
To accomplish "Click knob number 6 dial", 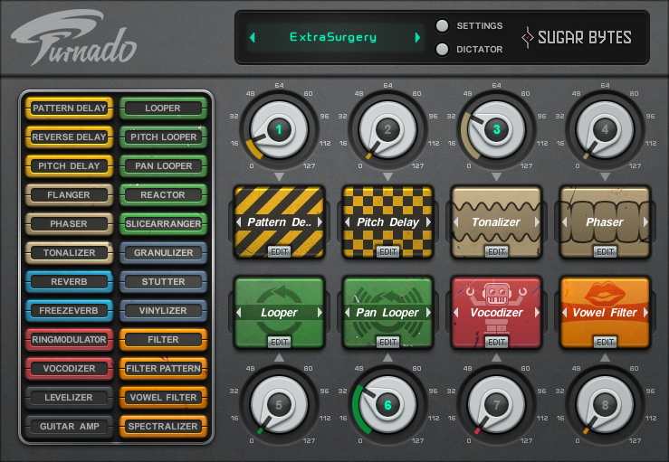I will pos(387,405).
